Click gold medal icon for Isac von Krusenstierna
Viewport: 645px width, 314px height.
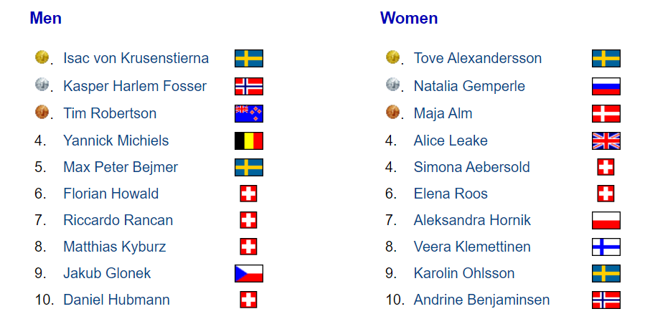point(42,57)
